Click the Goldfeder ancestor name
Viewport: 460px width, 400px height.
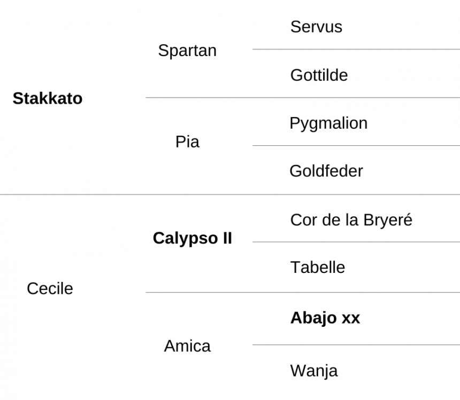pyautogui.click(x=326, y=171)
